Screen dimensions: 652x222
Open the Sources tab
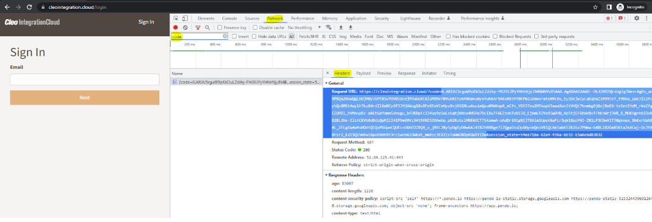pos(252,18)
